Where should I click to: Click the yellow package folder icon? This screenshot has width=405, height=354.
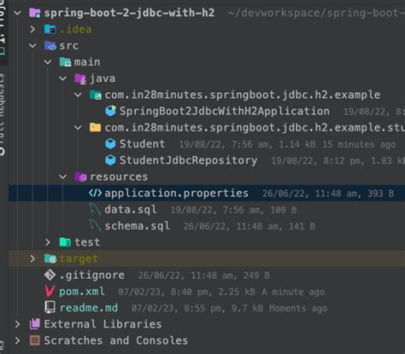[95, 127]
